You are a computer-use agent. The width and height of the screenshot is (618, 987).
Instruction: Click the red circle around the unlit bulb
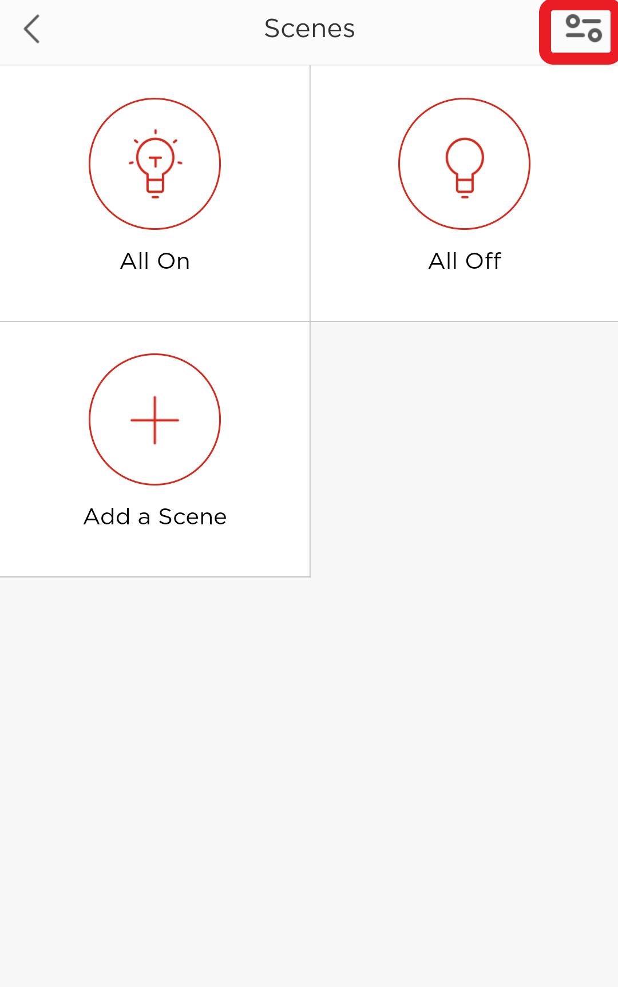point(465,164)
